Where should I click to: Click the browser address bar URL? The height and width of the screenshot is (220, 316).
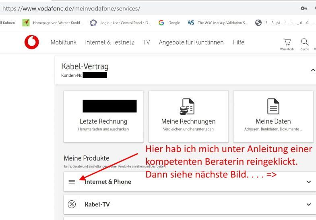pos(71,8)
